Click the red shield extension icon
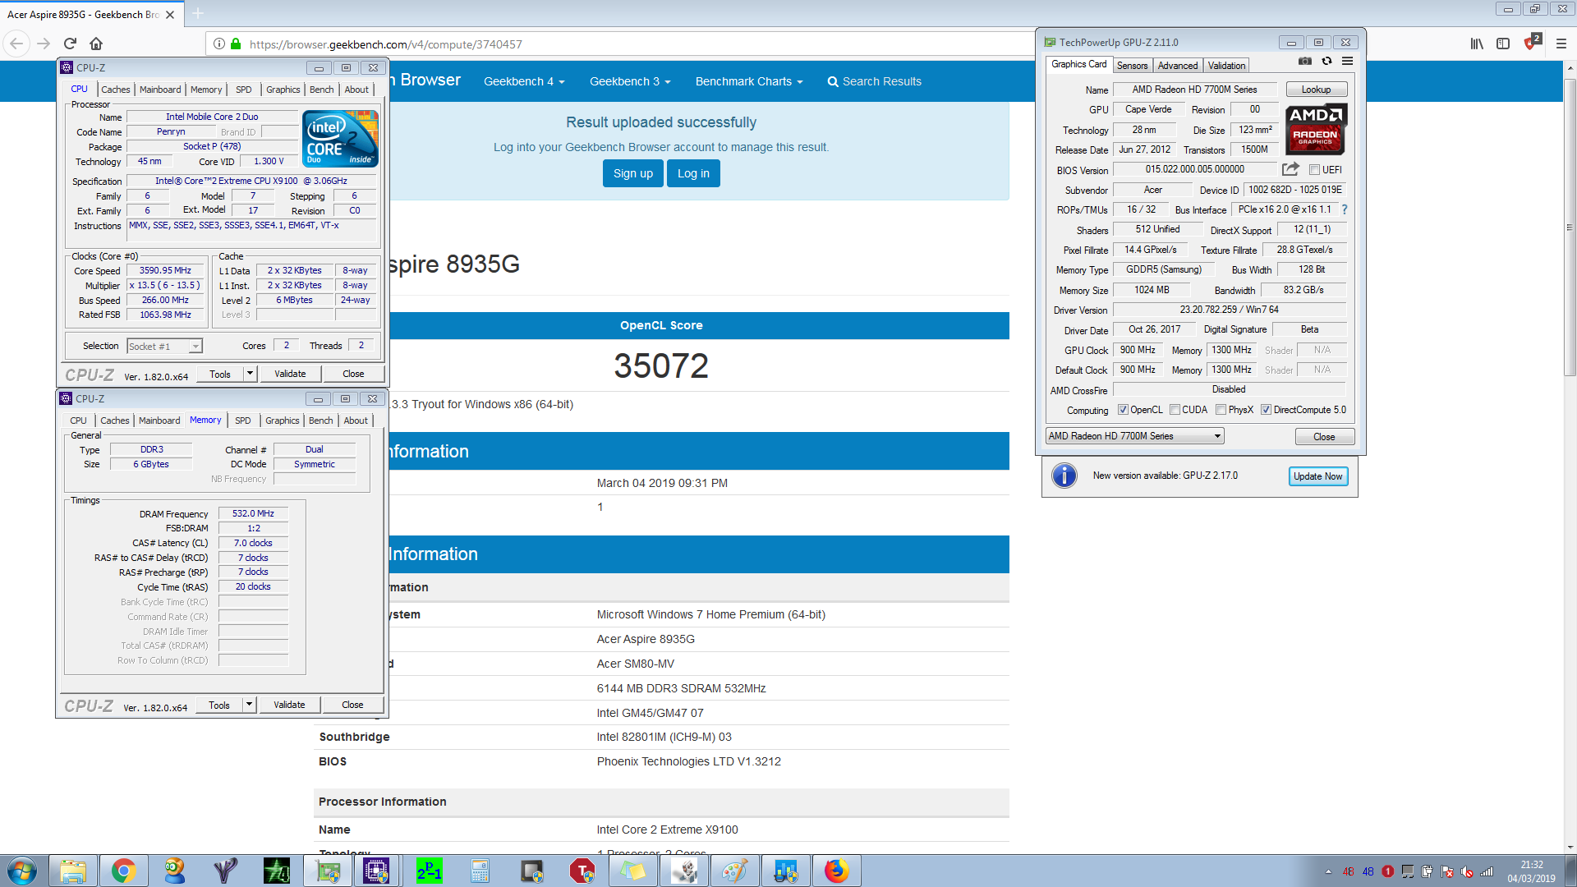 (x=1532, y=42)
